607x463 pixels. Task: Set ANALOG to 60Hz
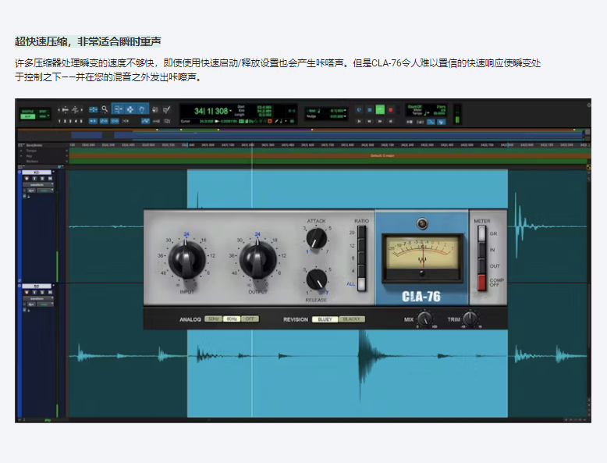[x=232, y=319]
